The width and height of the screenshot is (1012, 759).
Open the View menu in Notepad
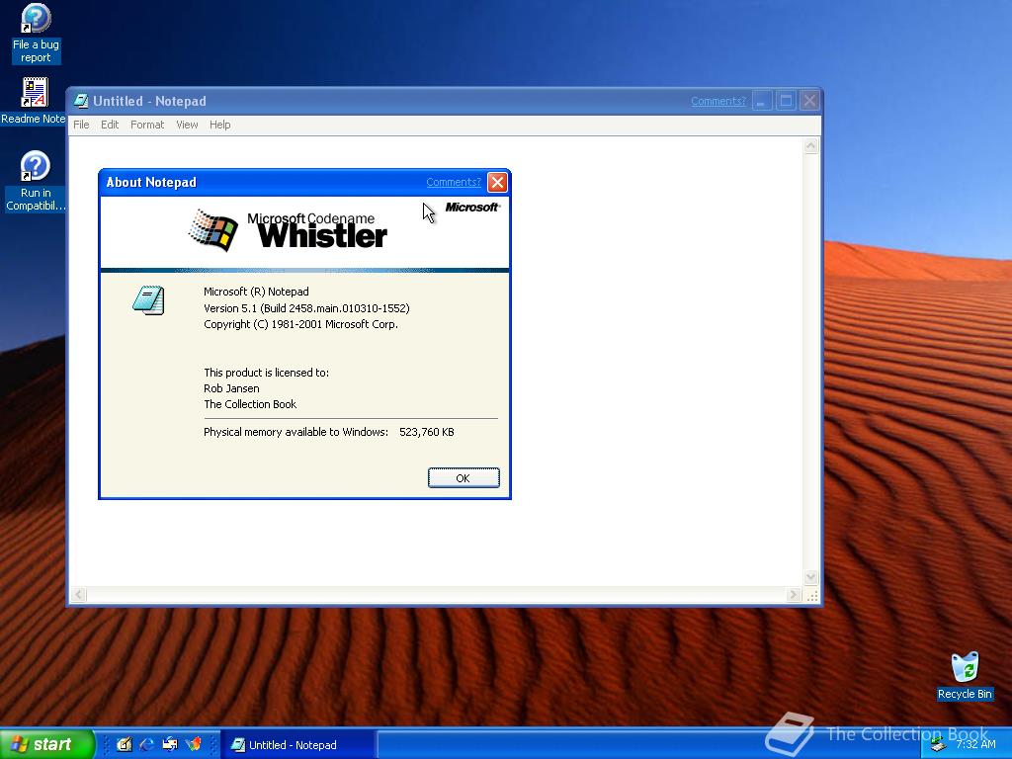tap(187, 125)
